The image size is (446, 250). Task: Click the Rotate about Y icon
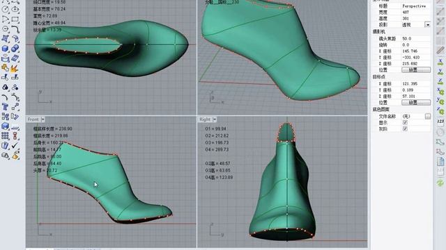[x=440, y=101]
